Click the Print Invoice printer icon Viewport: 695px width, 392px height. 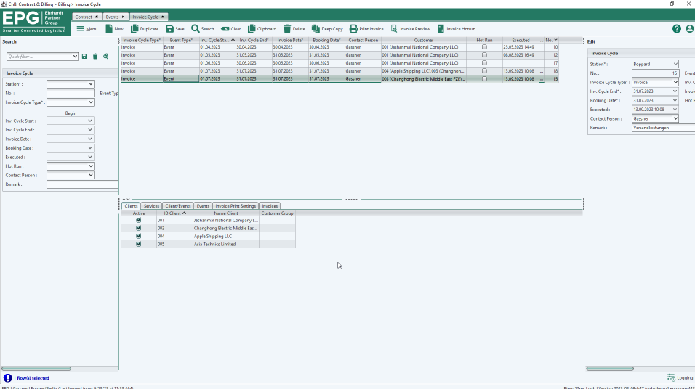[353, 29]
